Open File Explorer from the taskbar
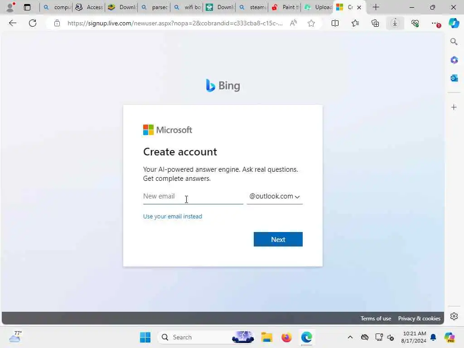The width and height of the screenshot is (464, 348). [266, 337]
